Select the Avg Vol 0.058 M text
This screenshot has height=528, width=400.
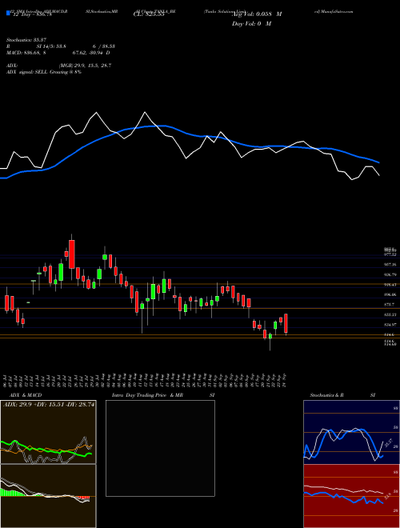[x=257, y=14]
